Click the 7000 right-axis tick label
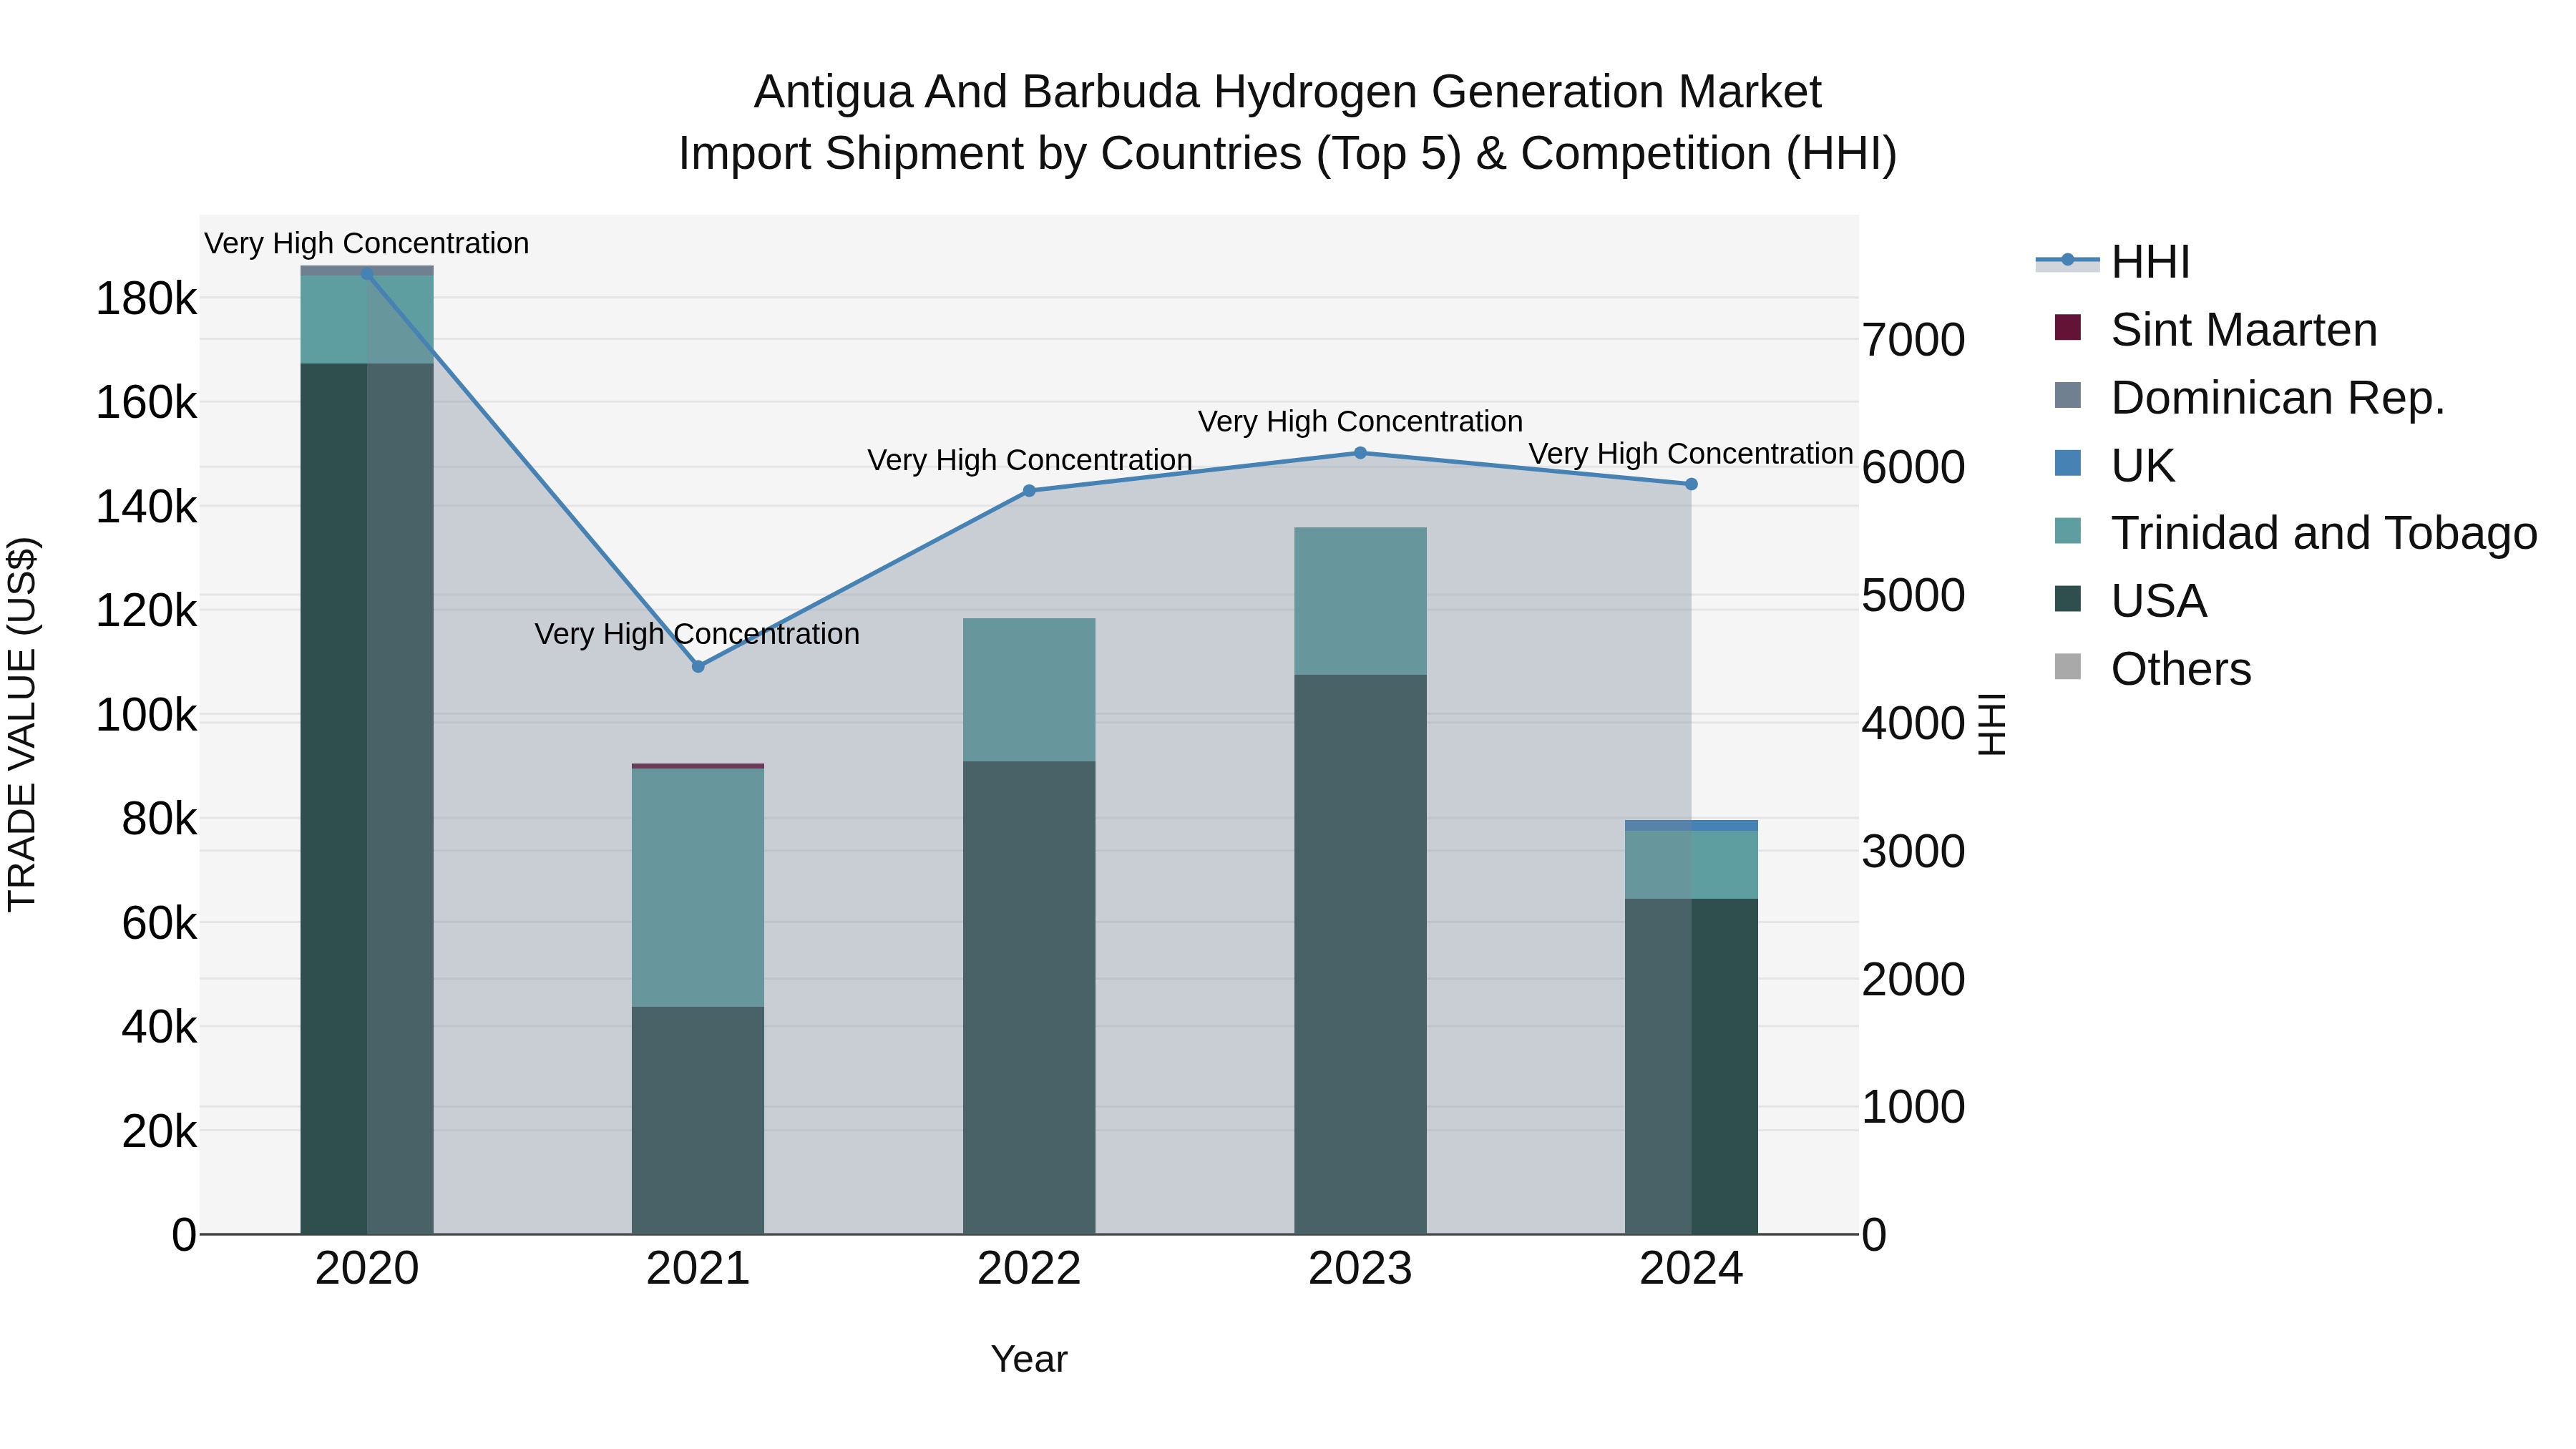Viewport: 2576px width, 1449px height. coord(1913,340)
